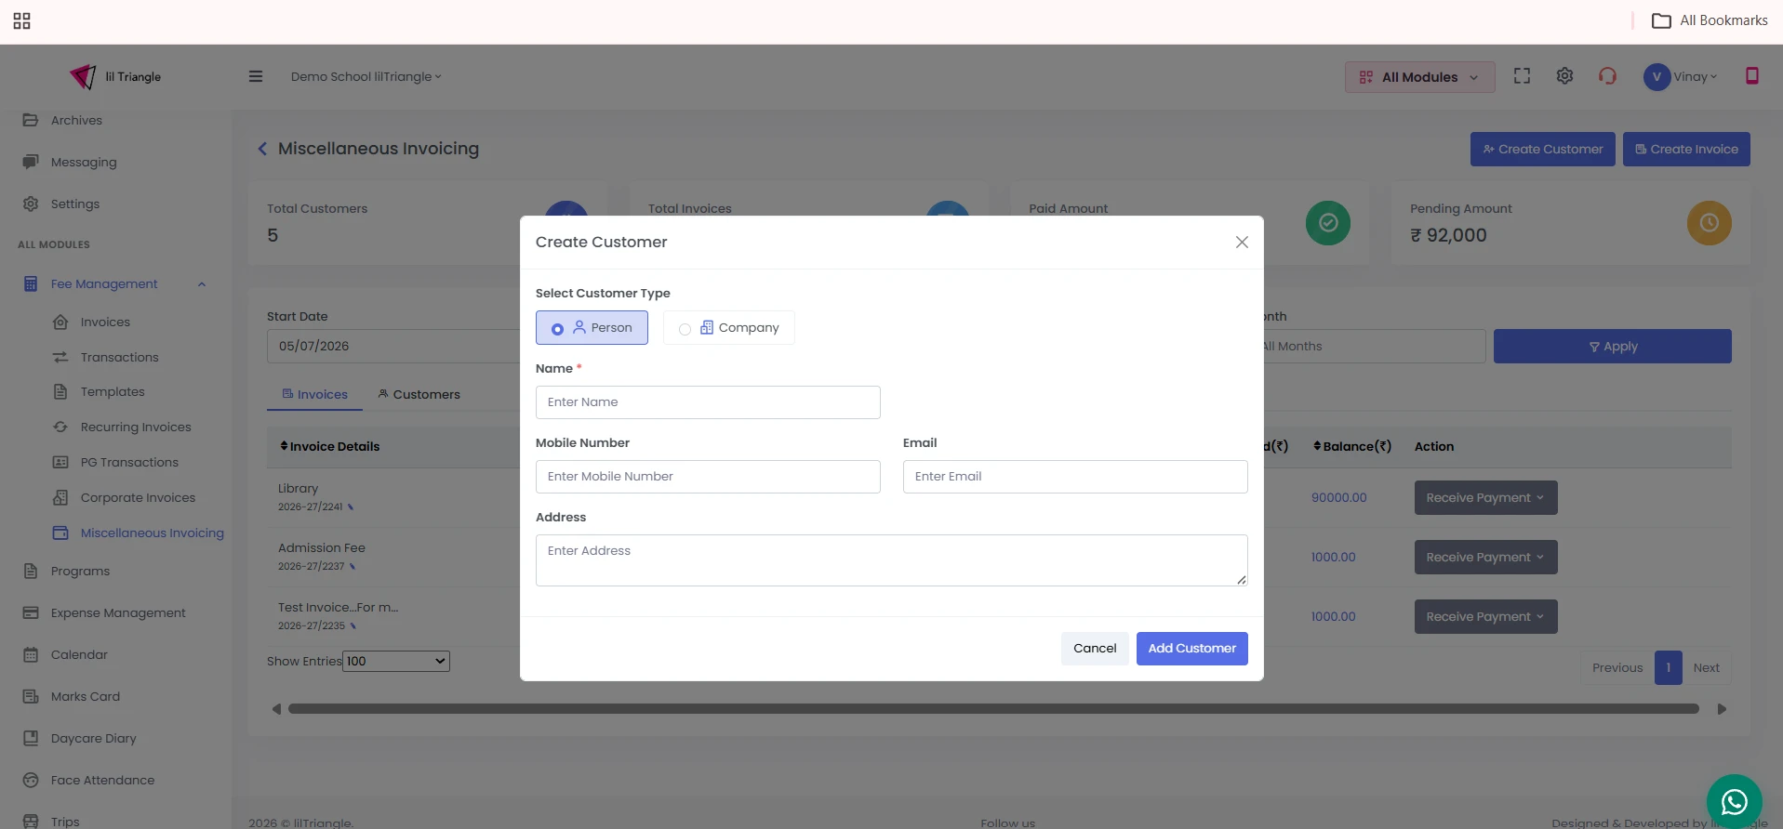The width and height of the screenshot is (1783, 829).
Task: Click edit pencil next to 2026-27/2235
Action: coord(353,626)
